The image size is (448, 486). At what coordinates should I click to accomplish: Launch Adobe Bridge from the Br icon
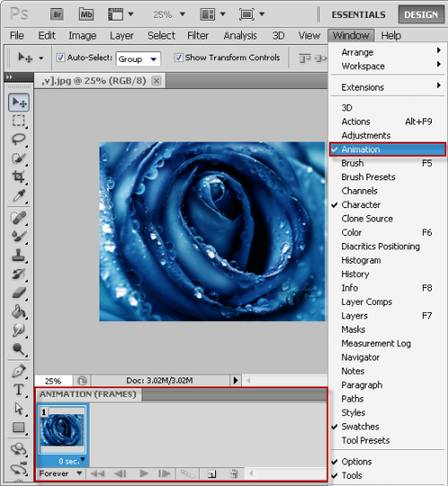click(x=57, y=14)
